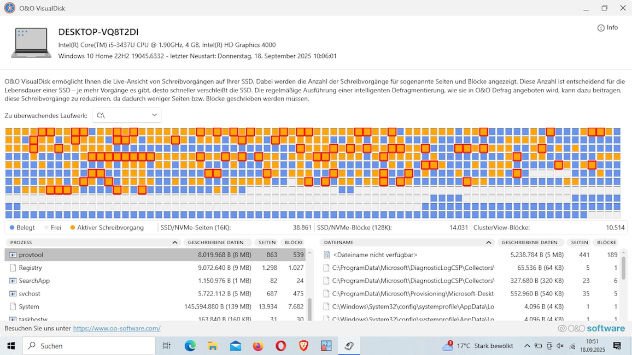Click file icon of 320 KB DiagnosticLogCSP row

326,281
